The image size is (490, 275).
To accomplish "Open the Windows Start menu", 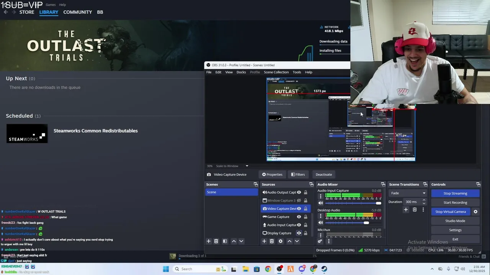I will click(x=166, y=269).
